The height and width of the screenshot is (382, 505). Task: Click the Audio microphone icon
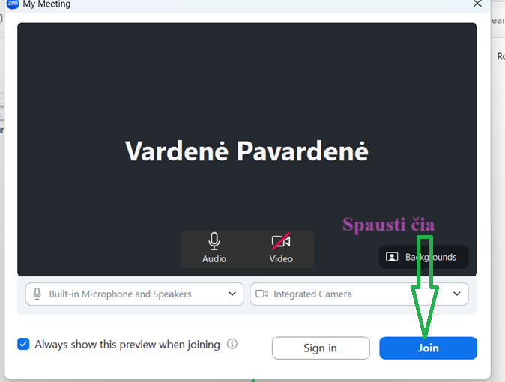[214, 241]
